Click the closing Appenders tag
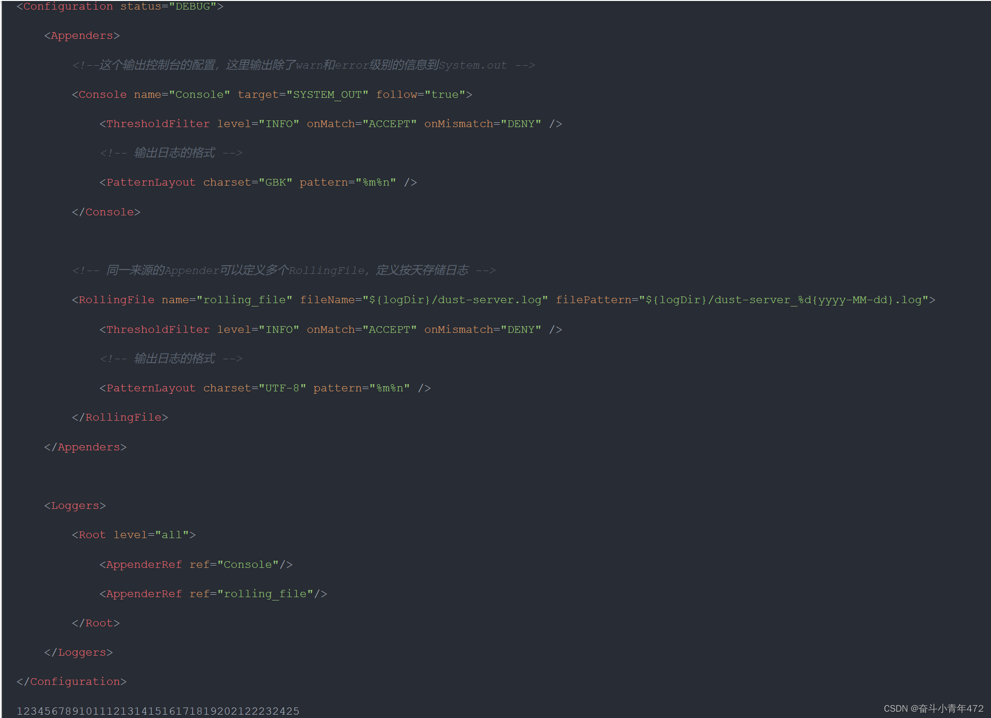This screenshot has height=718, width=991. click(x=85, y=447)
